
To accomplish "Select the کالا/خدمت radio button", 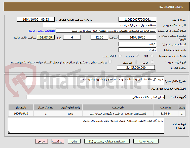I will 120,56.
